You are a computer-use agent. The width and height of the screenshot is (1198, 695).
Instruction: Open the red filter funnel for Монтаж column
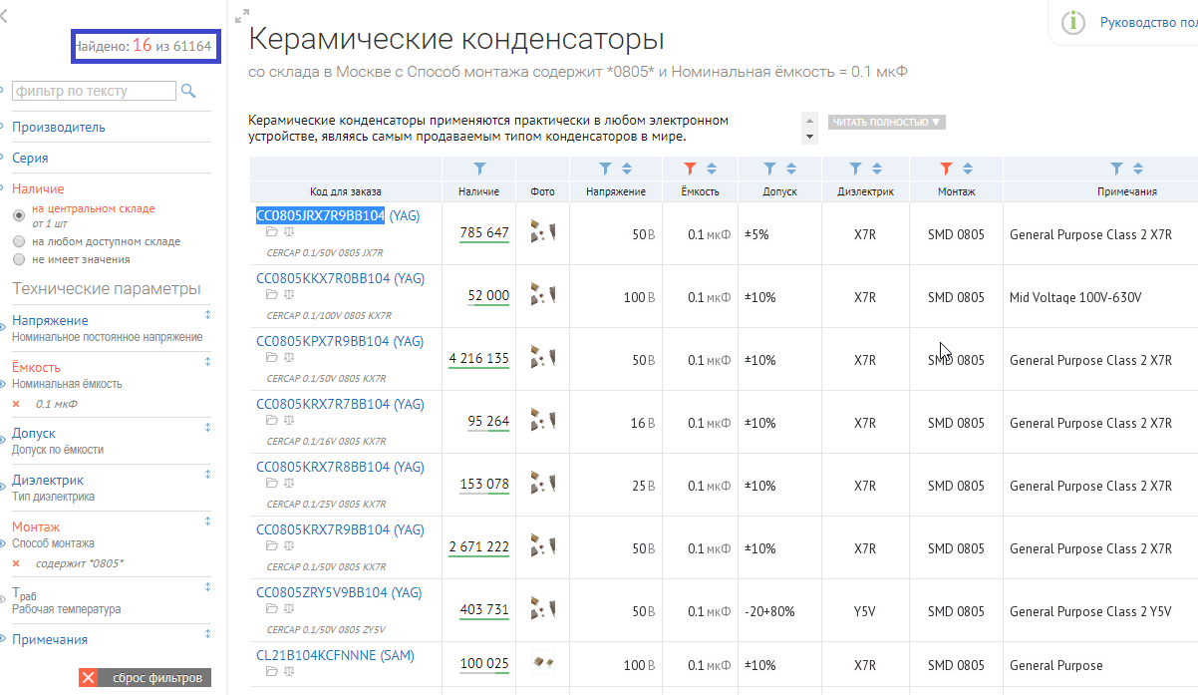(946, 169)
